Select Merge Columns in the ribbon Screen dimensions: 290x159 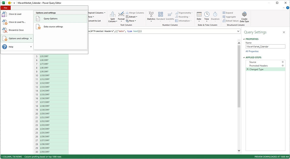coord(135,13)
